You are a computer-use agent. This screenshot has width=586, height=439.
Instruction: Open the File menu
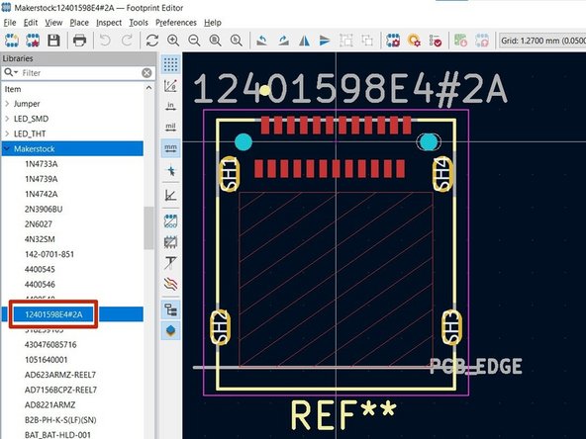click(10, 23)
